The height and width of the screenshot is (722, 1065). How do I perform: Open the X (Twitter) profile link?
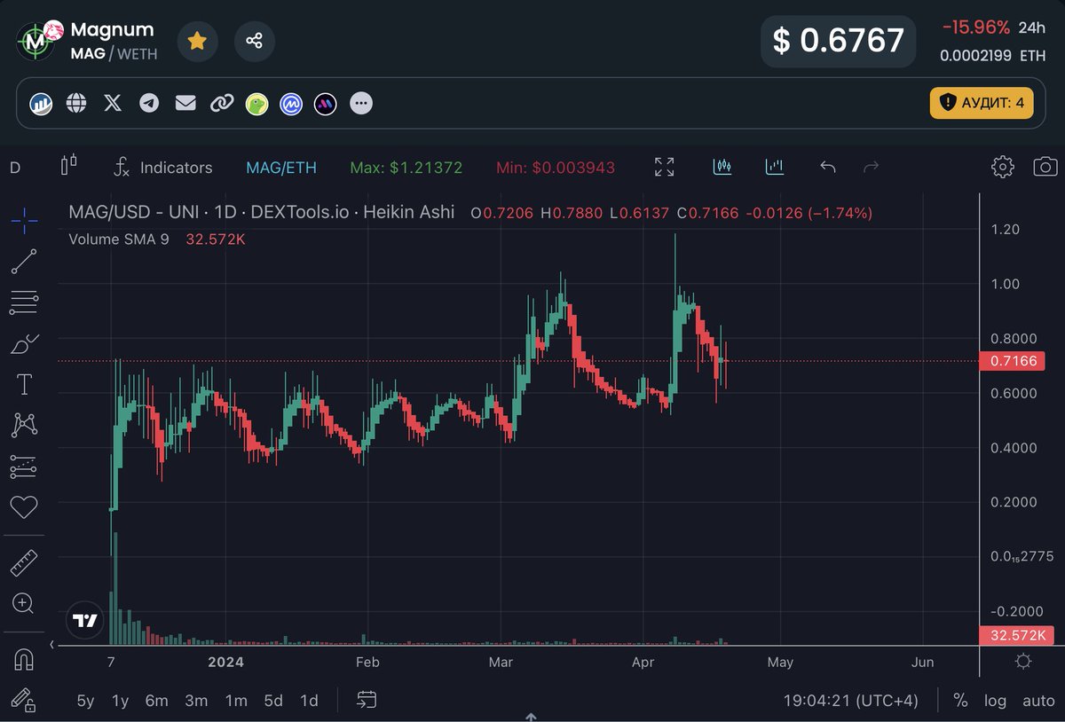point(113,104)
